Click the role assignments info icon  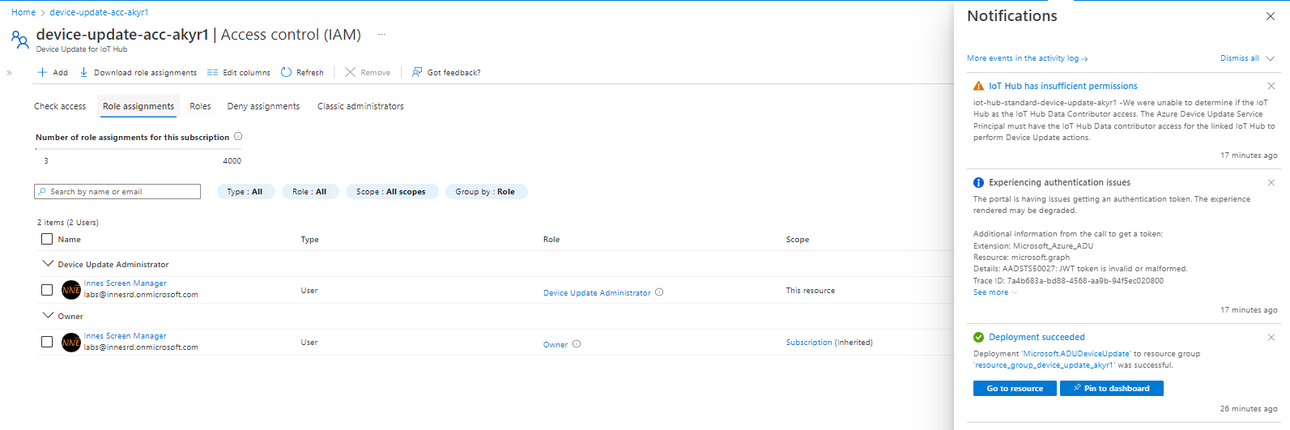238,136
